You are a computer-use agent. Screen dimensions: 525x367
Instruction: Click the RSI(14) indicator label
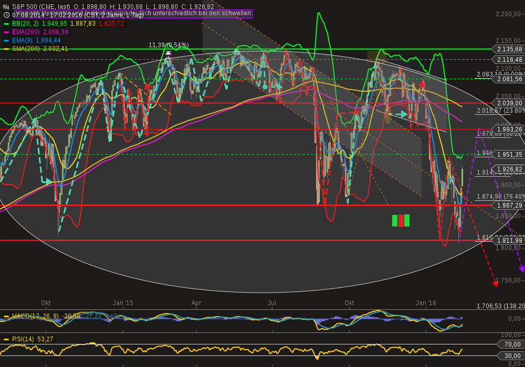[23, 339]
